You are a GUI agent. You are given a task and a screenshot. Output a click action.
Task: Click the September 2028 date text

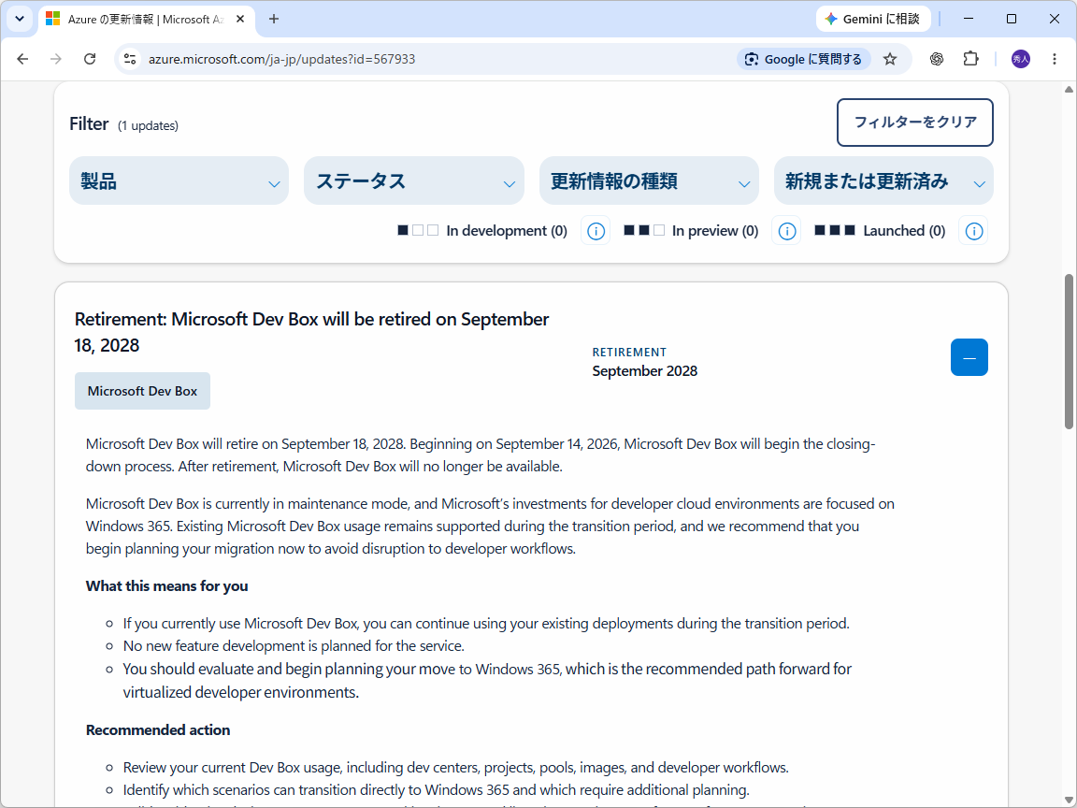point(644,371)
